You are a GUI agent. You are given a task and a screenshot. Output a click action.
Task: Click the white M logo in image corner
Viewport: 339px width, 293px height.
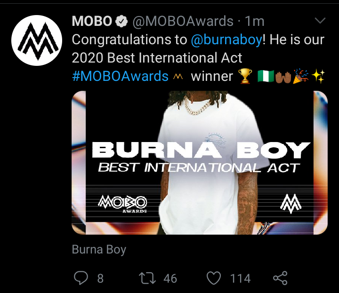point(291,204)
